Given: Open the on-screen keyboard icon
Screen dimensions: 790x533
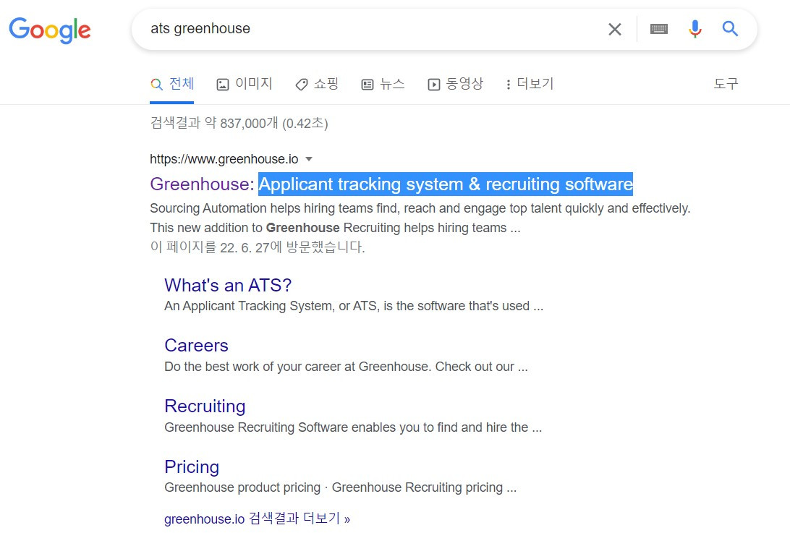Looking at the screenshot, I should coord(659,29).
